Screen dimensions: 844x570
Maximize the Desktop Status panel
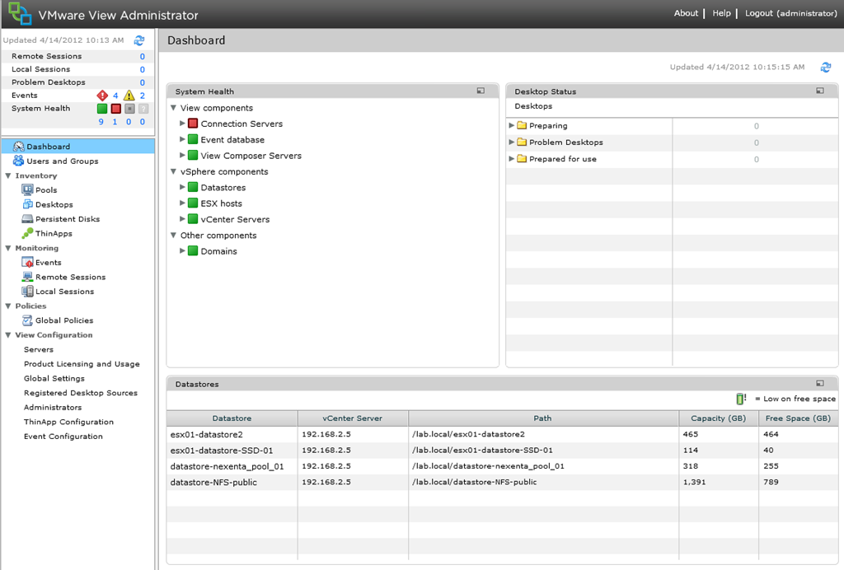tap(820, 91)
